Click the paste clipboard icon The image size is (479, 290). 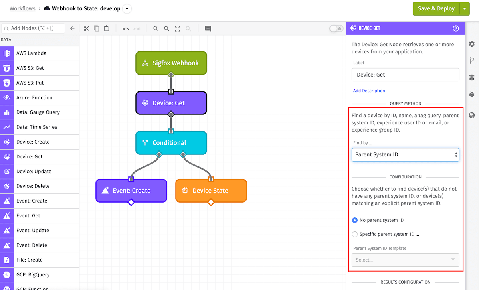click(x=107, y=28)
